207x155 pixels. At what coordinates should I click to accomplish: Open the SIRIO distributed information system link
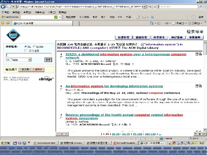[x=126, y=56]
